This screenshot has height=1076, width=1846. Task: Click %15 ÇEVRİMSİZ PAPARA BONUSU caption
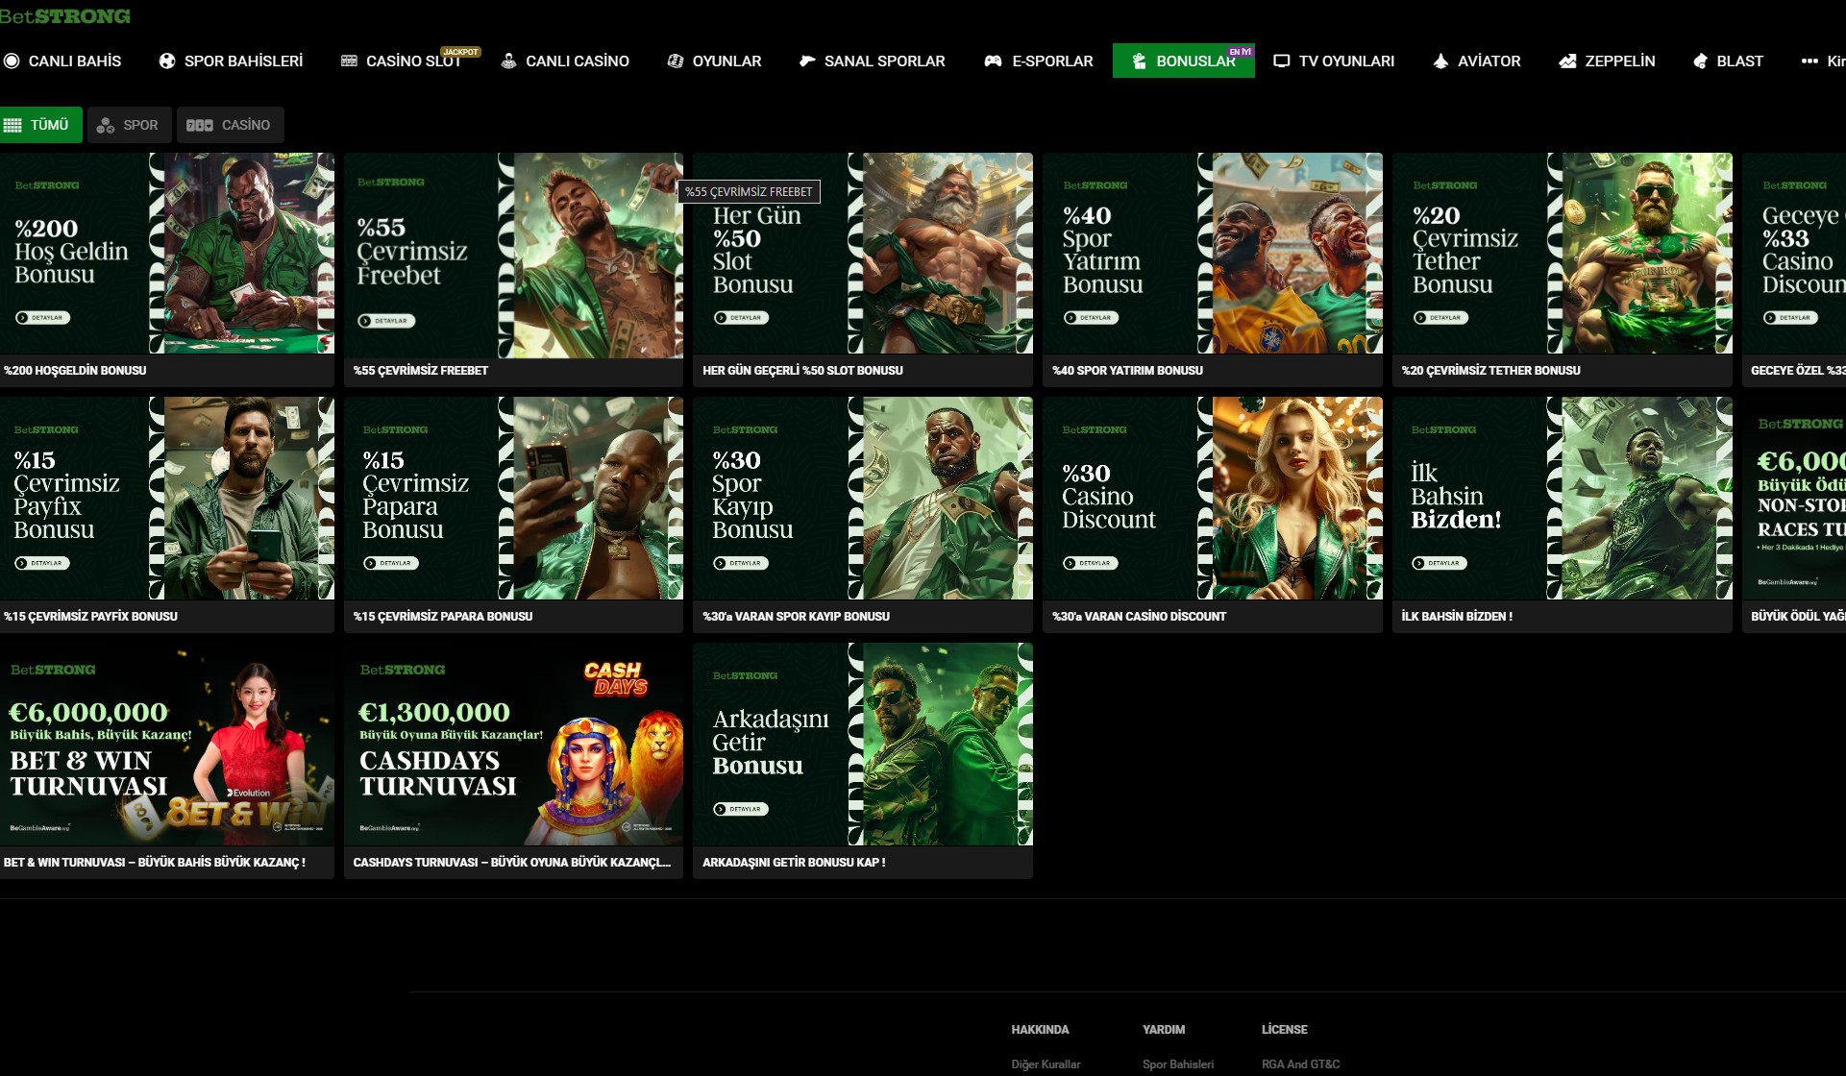[442, 616]
